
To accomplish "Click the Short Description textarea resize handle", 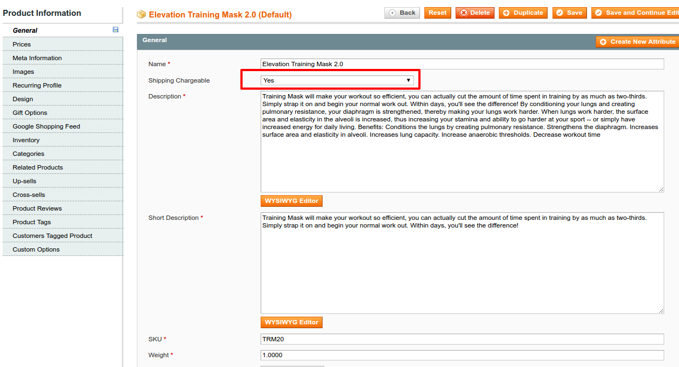I will 661,311.
